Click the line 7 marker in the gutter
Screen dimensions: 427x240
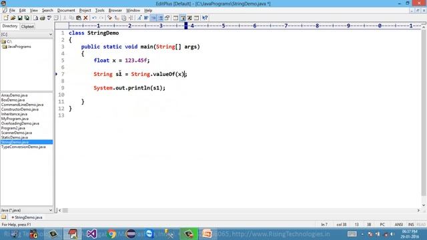click(56, 74)
